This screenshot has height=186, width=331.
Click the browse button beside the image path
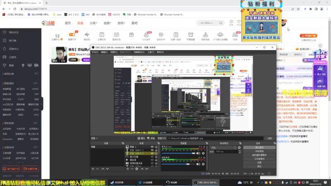[270, 138]
